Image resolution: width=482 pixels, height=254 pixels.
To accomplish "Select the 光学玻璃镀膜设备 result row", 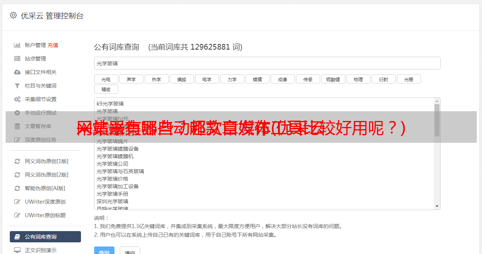I will pyautogui.click(x=117, y=149).
